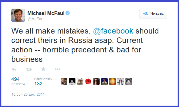The height and width of the screenshot is (107, 179).
Task: Click the grayscale face avatar
Action: click(x=129, y=81)
